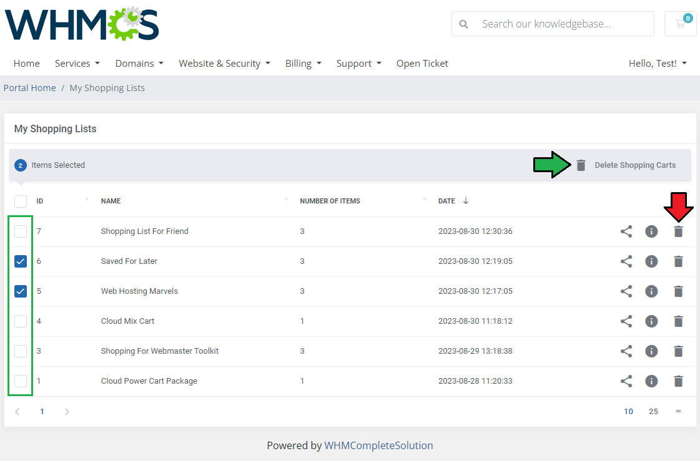Go to next page arrow

pos(67,412)
